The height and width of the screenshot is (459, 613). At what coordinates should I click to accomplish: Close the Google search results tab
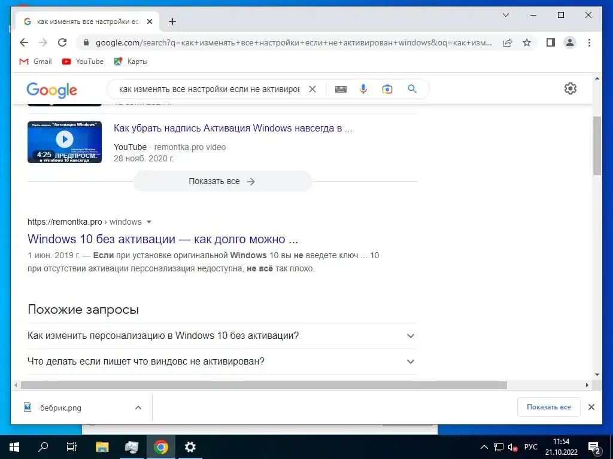click(x=149, y=22)
